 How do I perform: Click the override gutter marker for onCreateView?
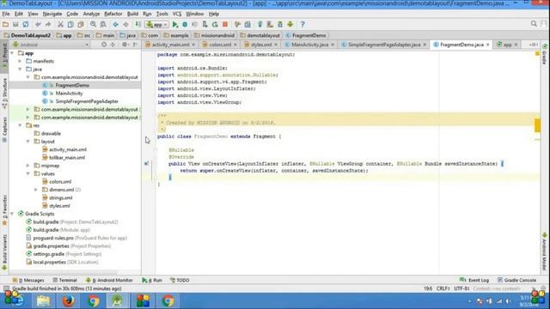[x=147, y=164]
